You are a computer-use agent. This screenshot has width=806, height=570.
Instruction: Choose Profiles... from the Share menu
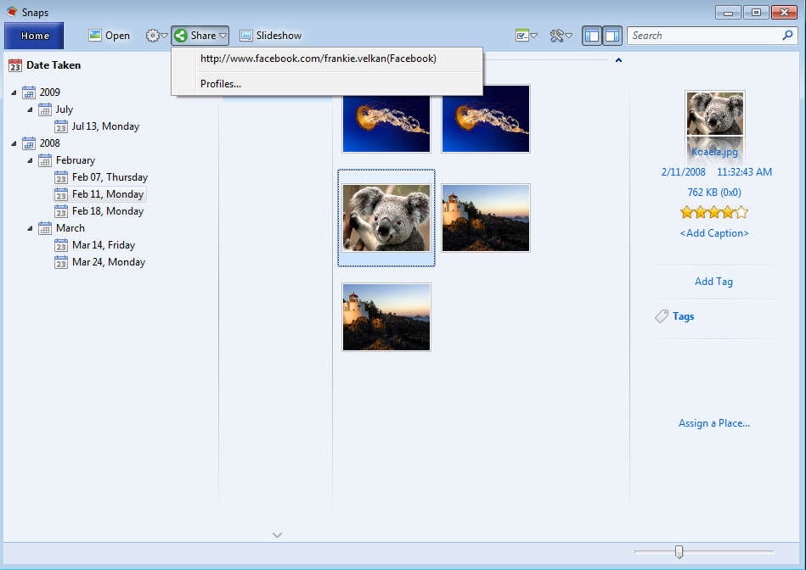click(x=221, y=83)
